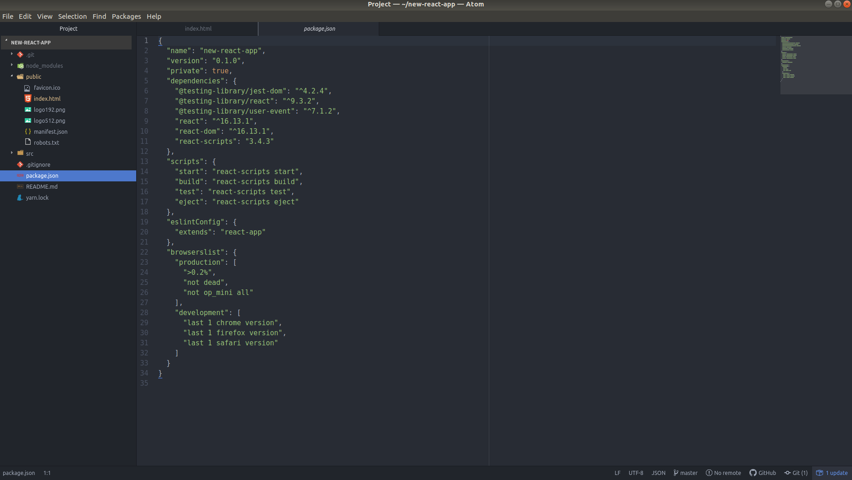The height and width of the screenshot is (480, 852).
Task: Open index.html from the tree view
Action: tap(47, 98)
